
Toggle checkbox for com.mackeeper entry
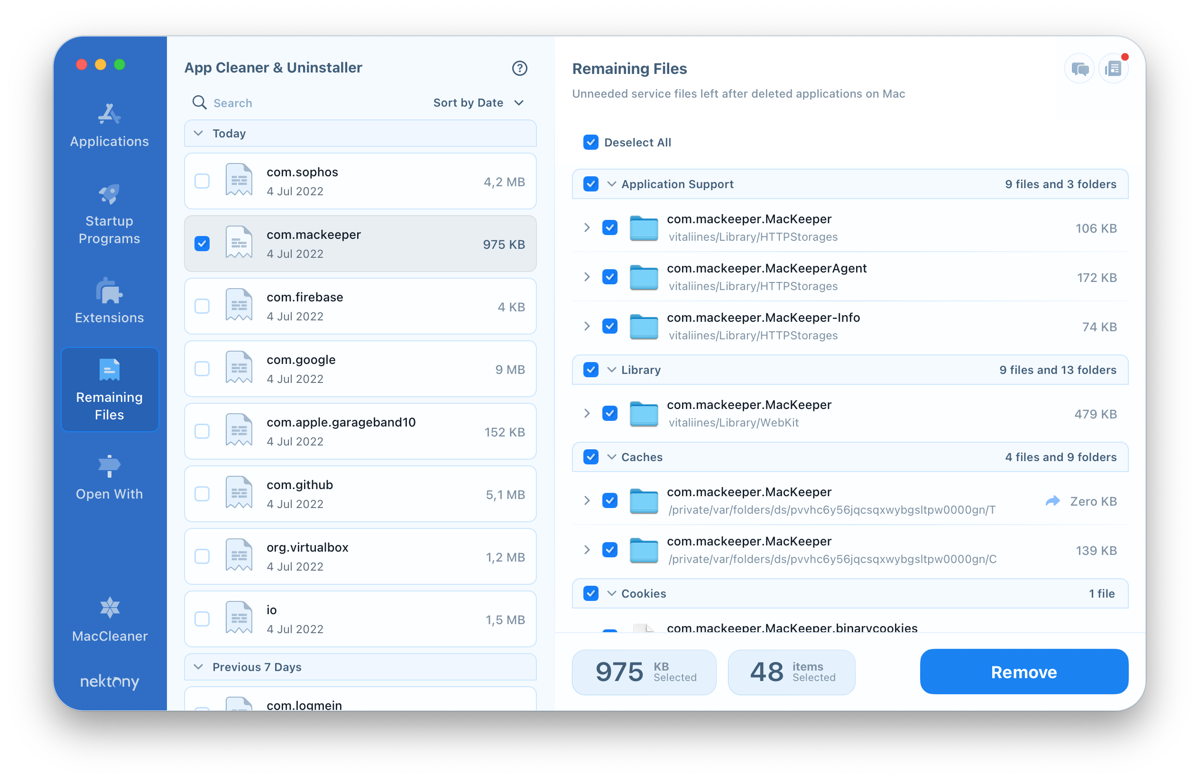coord(202,244)
